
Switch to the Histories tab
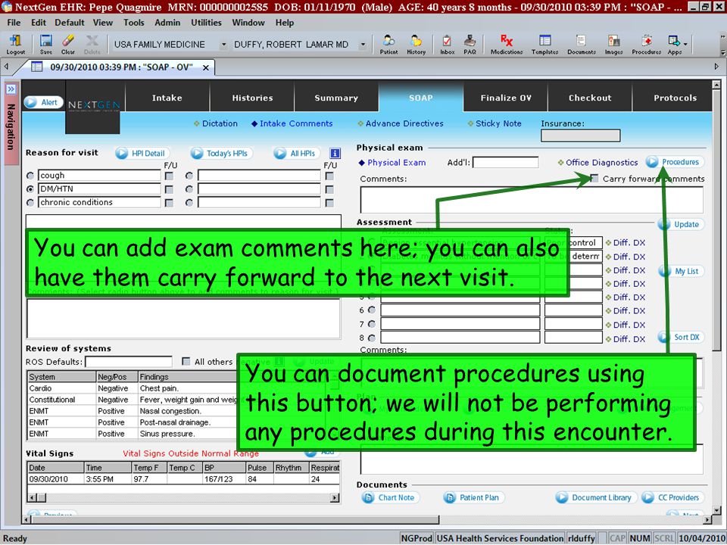tap(252, 98)
